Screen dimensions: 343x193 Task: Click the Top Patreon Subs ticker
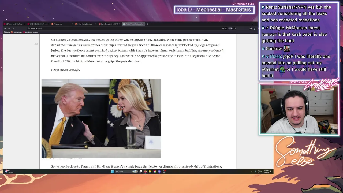214,10
